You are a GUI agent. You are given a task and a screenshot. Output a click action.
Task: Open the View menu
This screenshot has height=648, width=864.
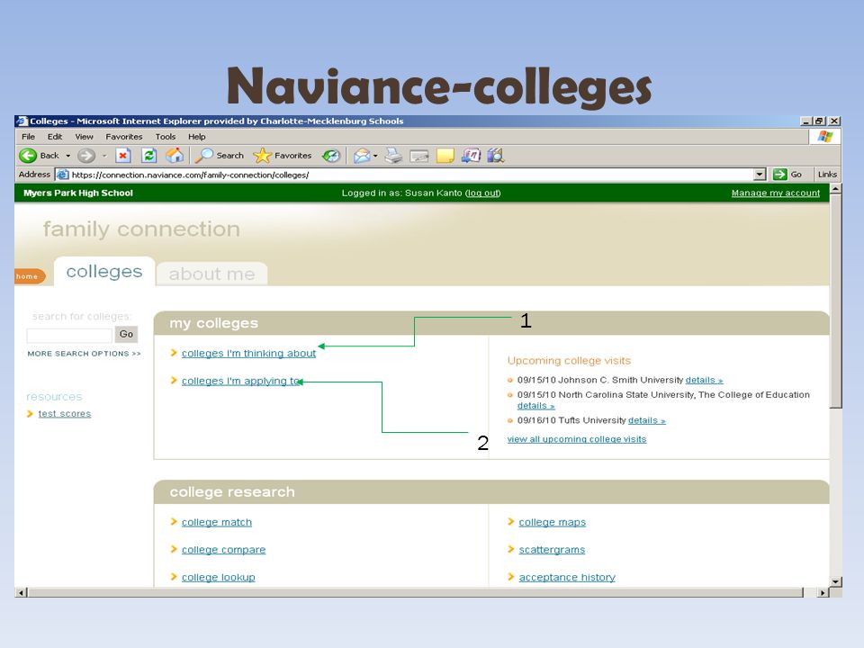click(x=84, y=137)
